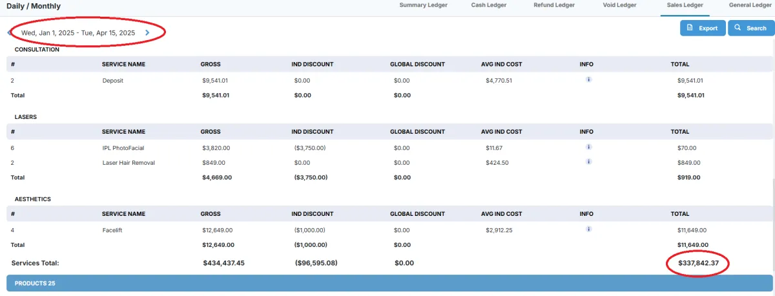This screenshot has width=775, height=296.
Task: Open info icon for Laser Hair Removal row
Action: (x=588, y=162)
